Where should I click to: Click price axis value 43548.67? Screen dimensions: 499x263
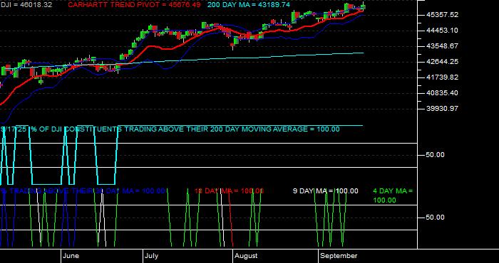pos(443,46)
